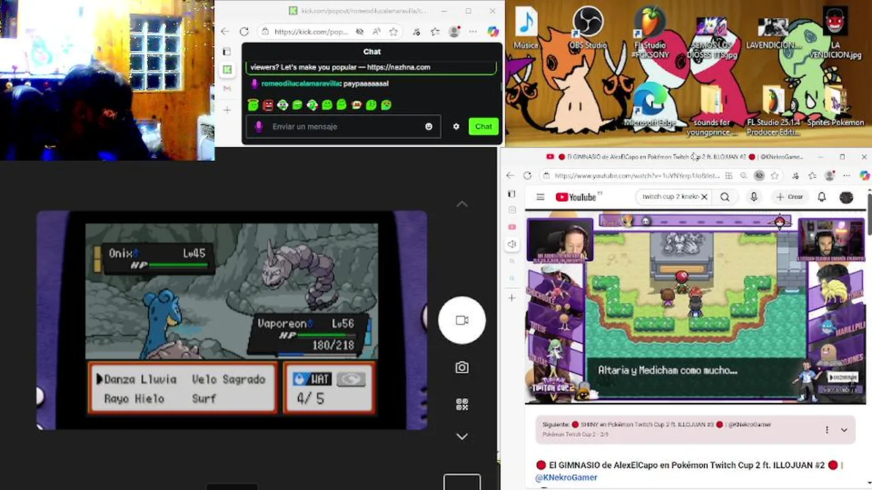872x490 pixels.
Task: Open the Kick window Copilot icon
Action: pyautogui.click(x=493, y=31)
